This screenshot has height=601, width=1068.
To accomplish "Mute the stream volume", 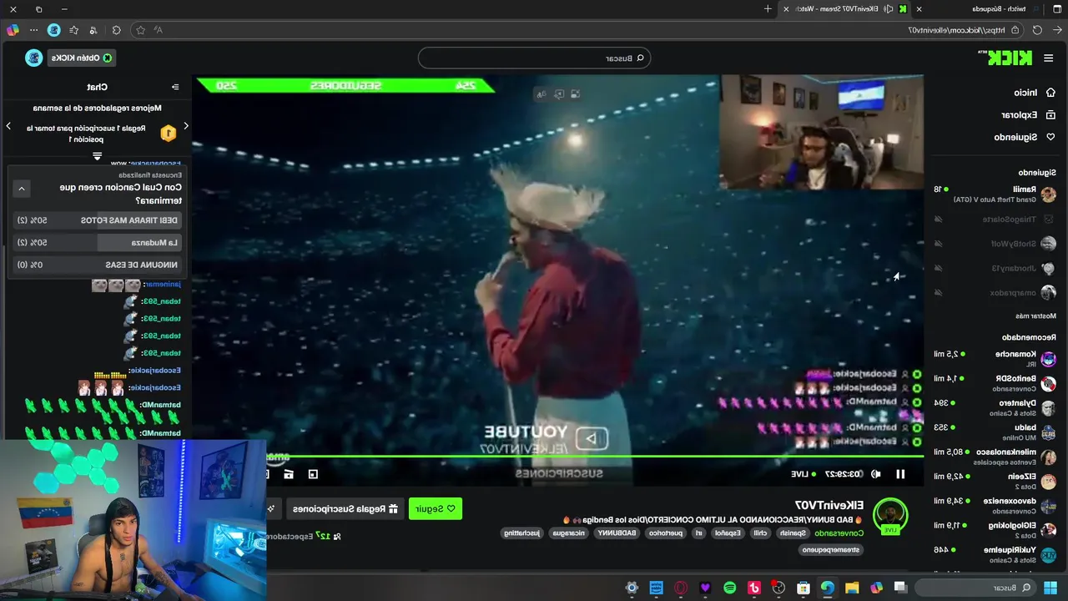I will (x=875, y=474).
